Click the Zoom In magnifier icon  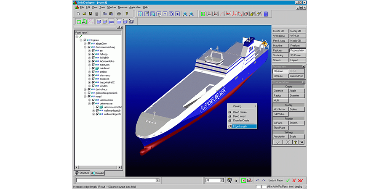185,14
